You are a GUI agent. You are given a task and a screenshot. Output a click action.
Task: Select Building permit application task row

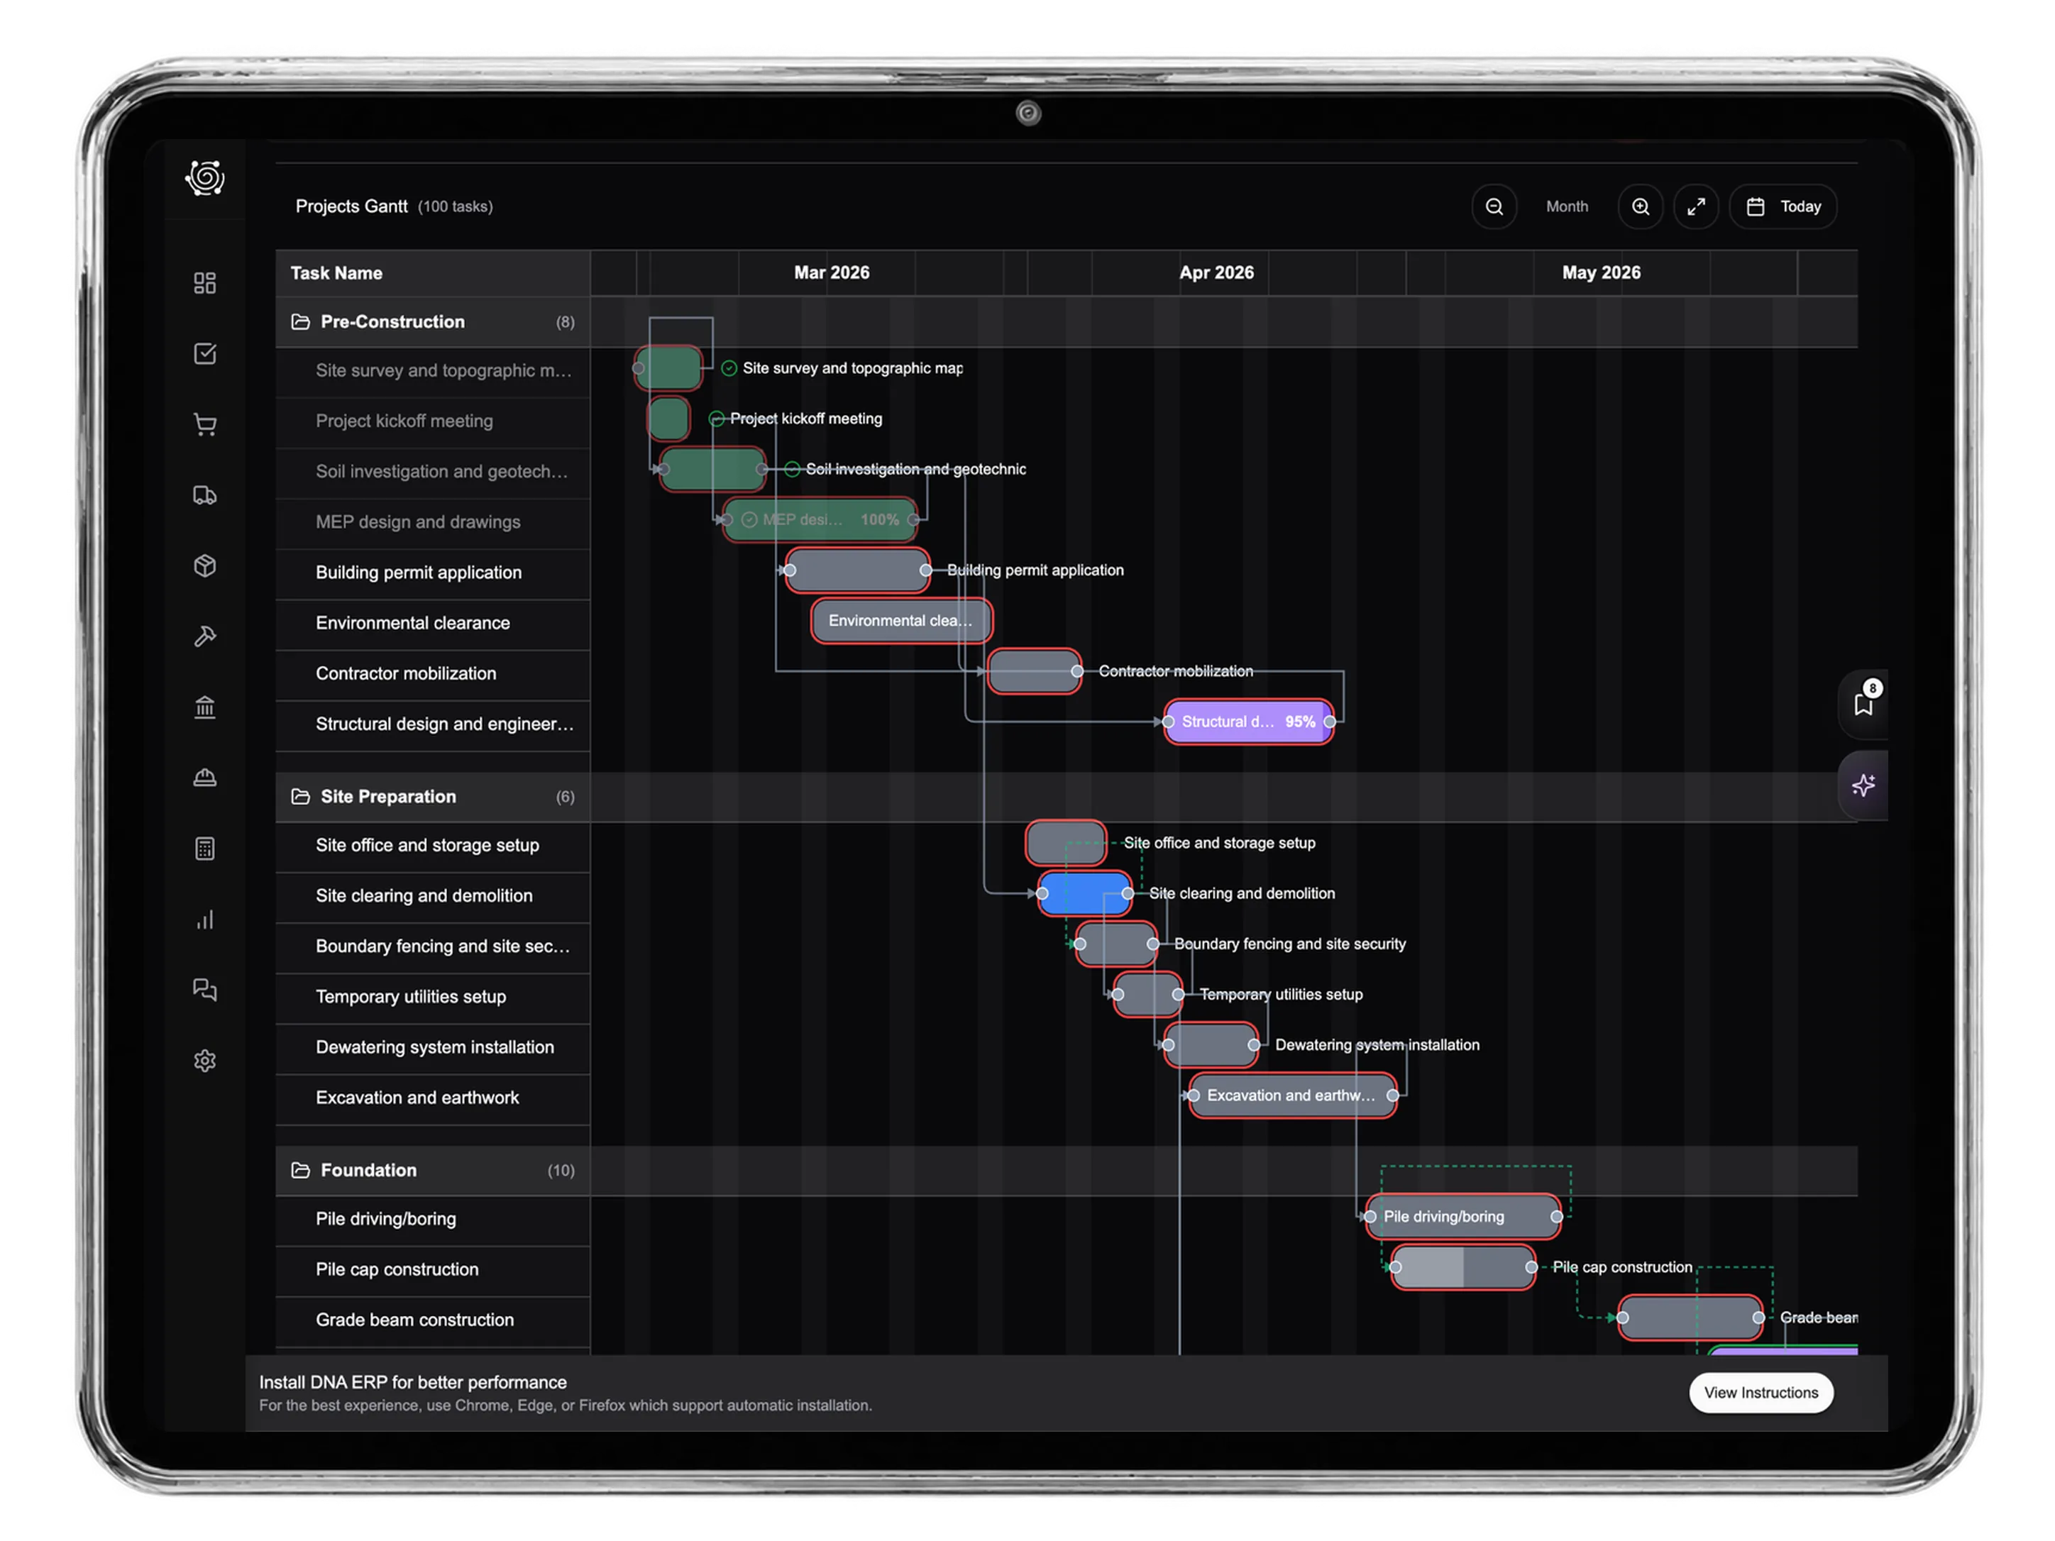point(433,573)
